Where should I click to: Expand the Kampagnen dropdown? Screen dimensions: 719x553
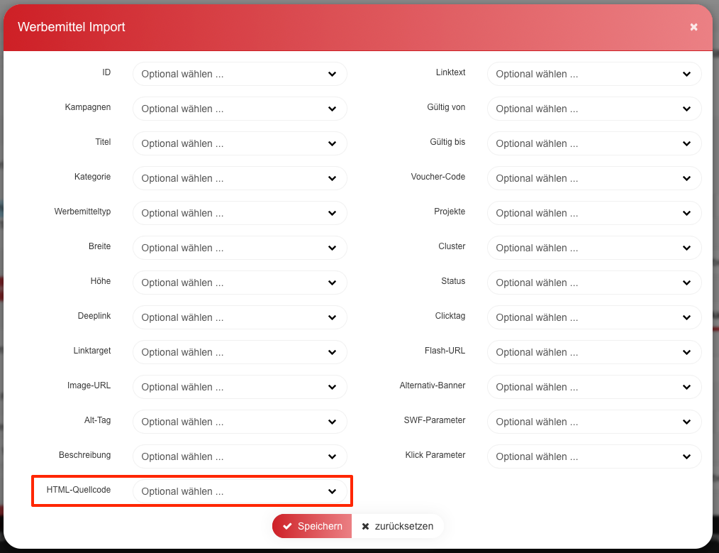point(240,109)
